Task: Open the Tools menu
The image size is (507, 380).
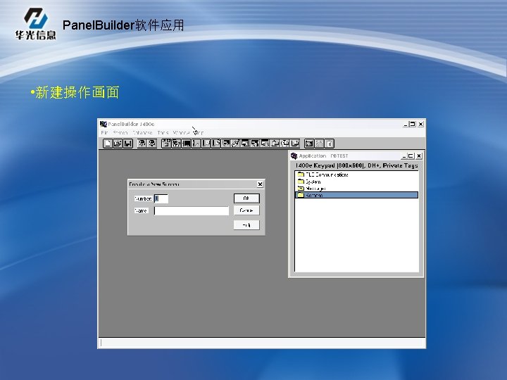Action: coord(163,133)
